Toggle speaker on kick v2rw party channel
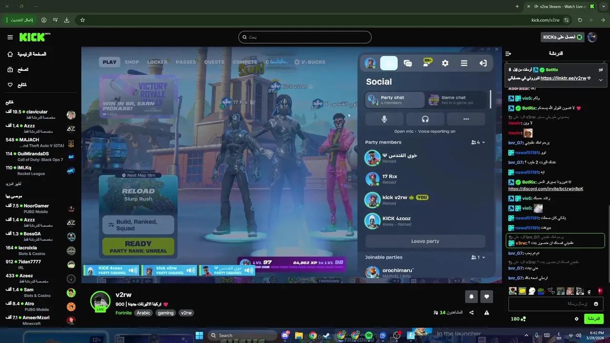 click(191, 271)
